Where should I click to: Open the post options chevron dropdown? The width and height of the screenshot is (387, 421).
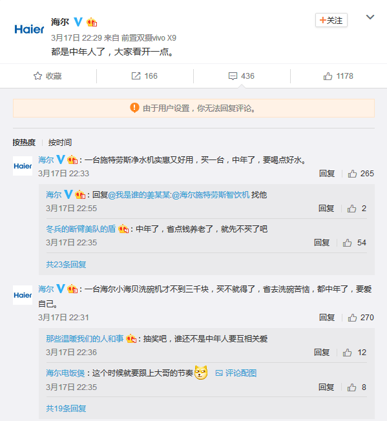click(370, 17)
